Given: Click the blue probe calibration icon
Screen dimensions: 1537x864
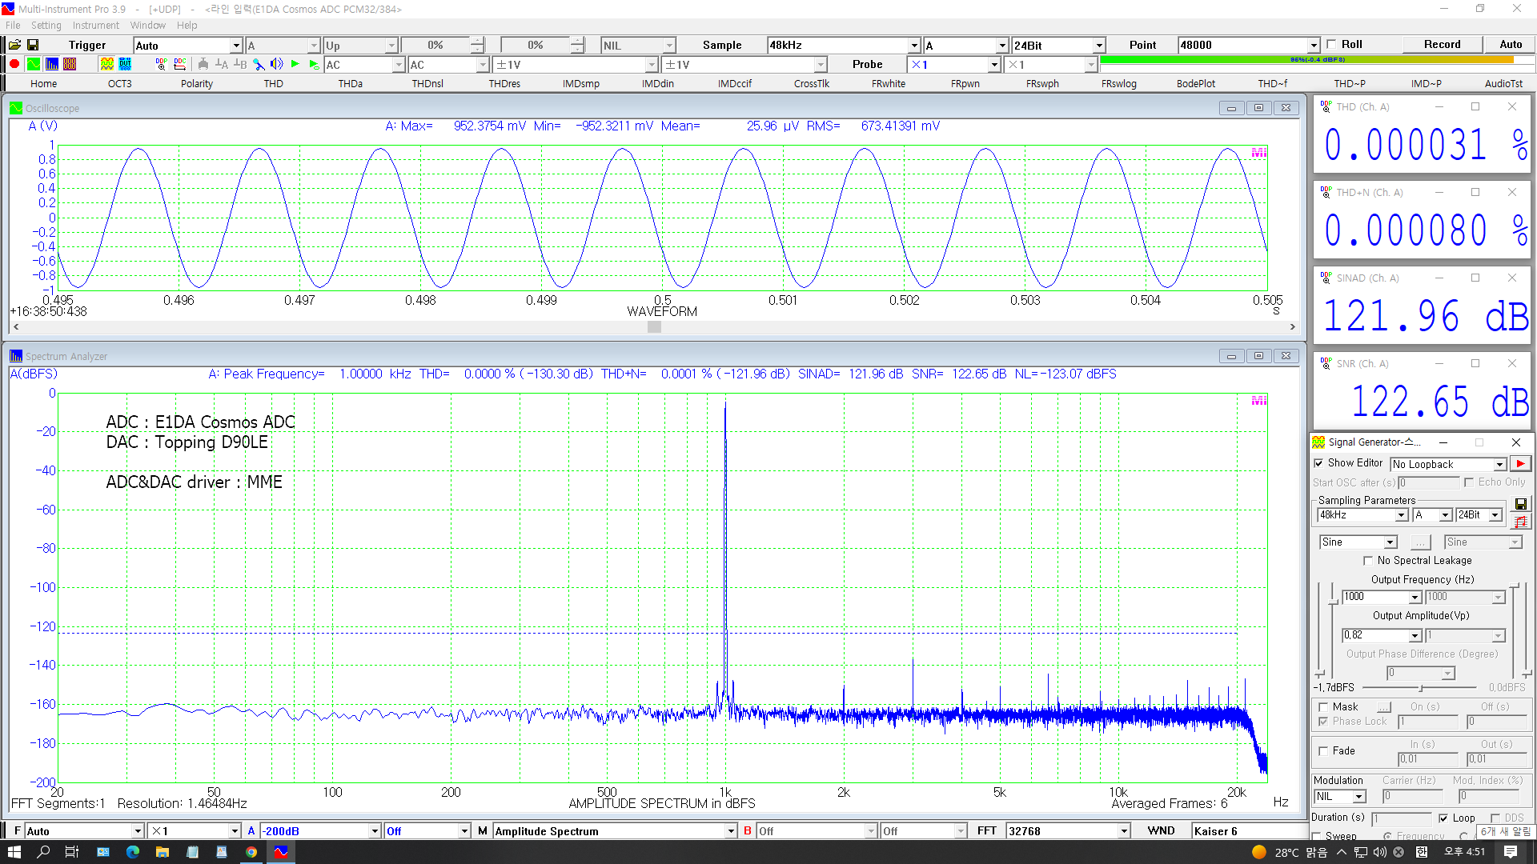Looking at the screenshot, I should [259, 65].
